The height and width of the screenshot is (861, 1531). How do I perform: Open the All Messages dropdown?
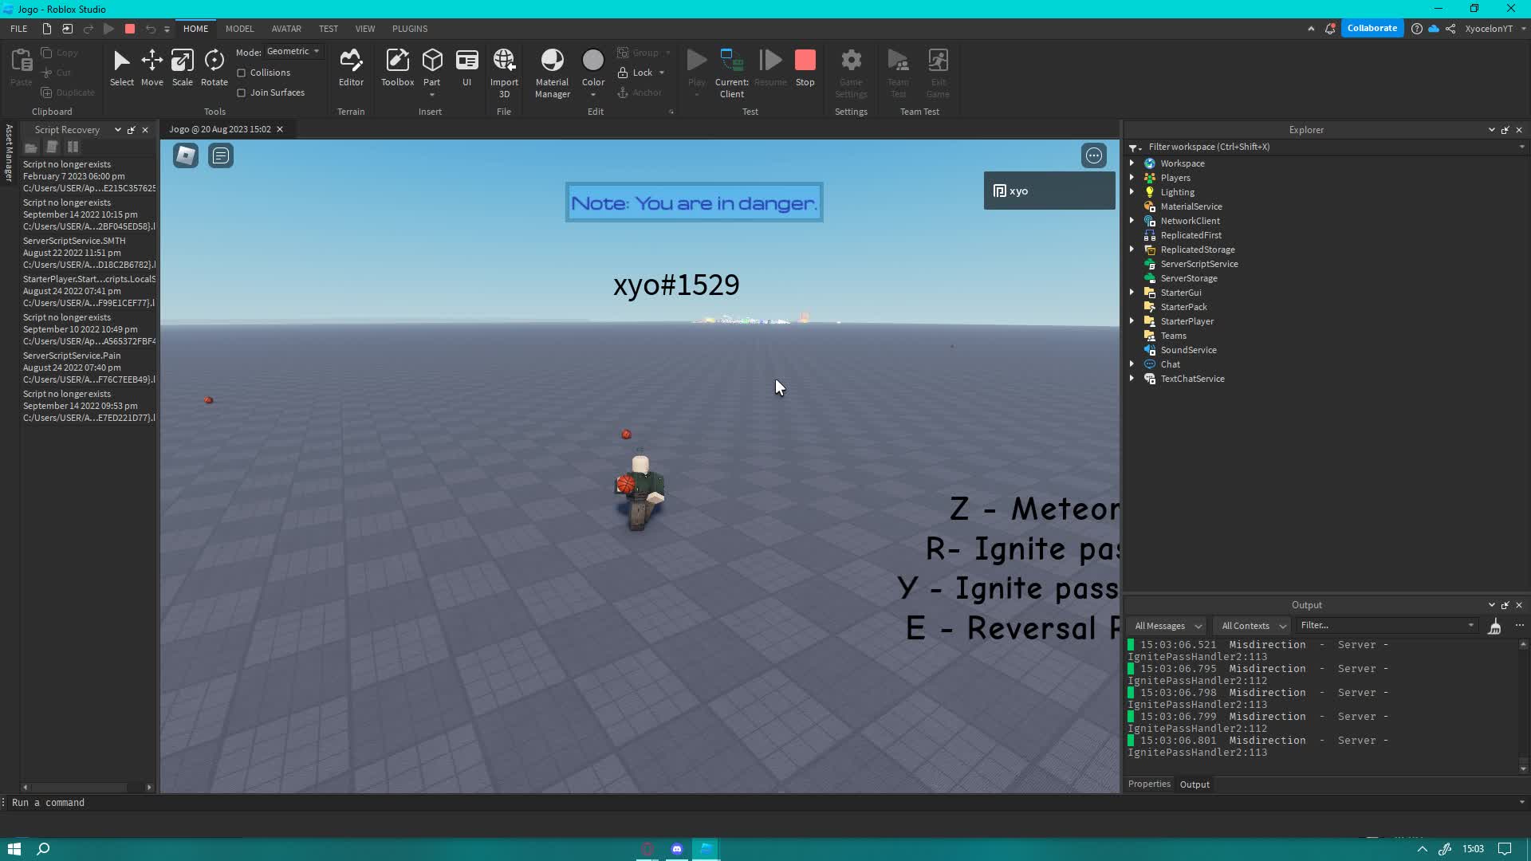click(1168, 626)
